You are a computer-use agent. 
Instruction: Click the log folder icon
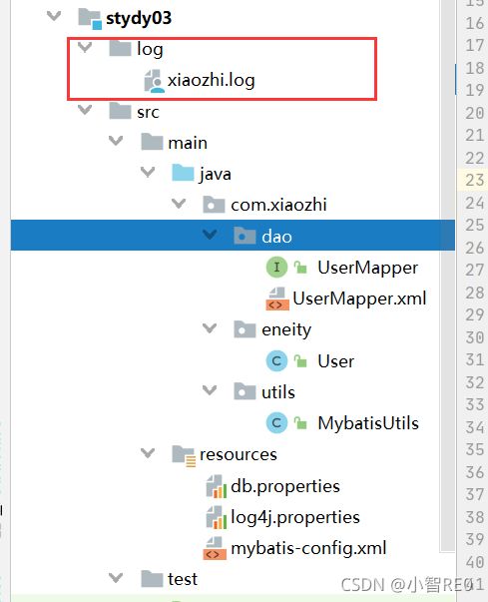pyautogui.click(x=120, y=48)
